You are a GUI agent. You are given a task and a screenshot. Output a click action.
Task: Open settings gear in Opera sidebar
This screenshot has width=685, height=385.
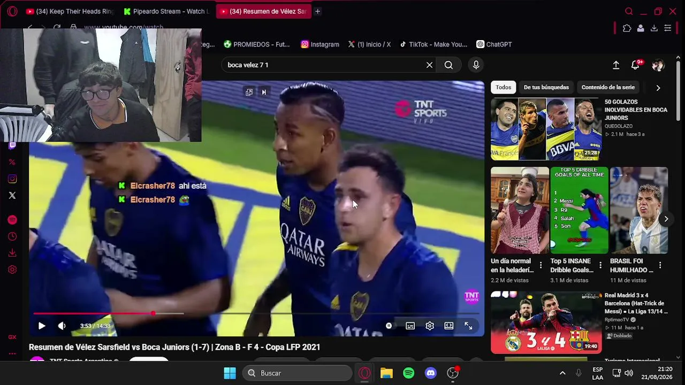pos(12,269)
